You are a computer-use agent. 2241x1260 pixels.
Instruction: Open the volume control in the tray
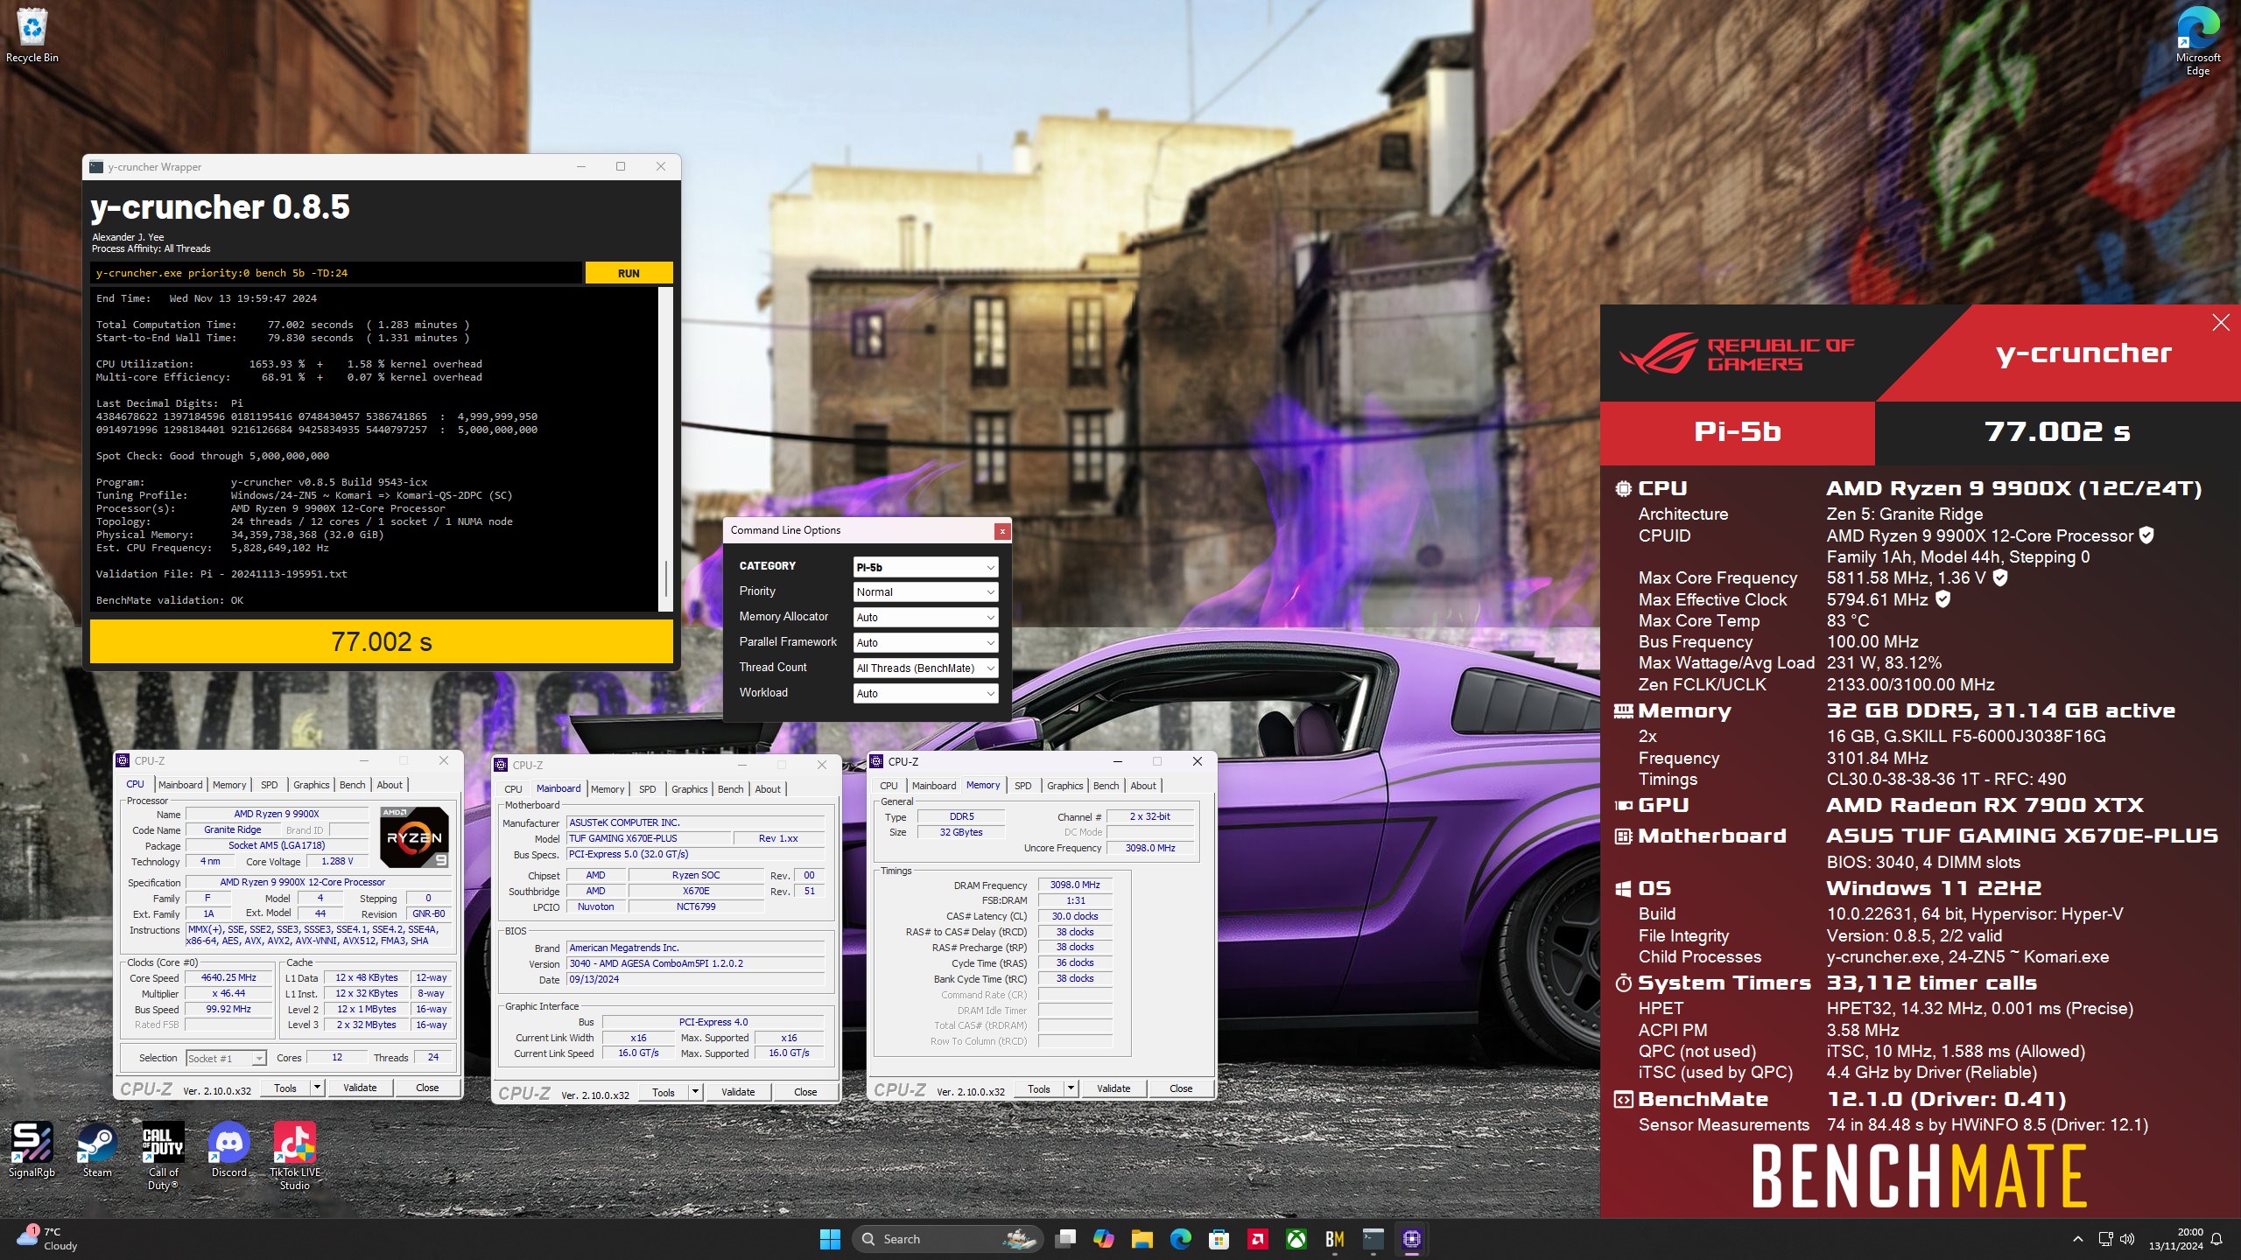pos(2127,1239)
